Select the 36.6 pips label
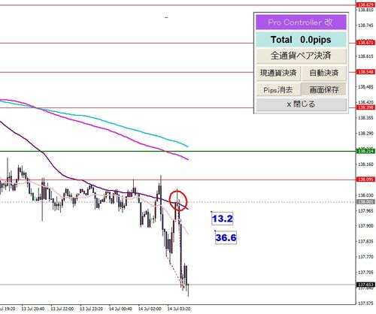 click(226, 237)
